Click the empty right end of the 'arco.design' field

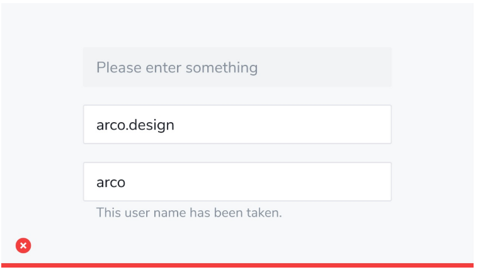pyautogui.click(x=365, y=125)
